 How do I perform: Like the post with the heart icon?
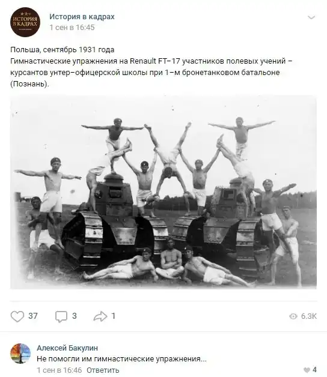pos(17,316)
